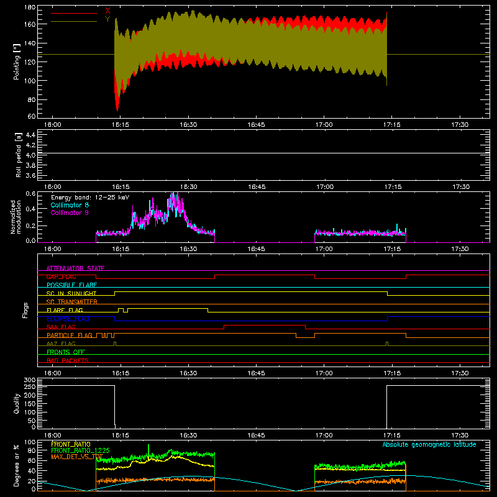Click the olive AAZ_FLAG label

(61, 344)
